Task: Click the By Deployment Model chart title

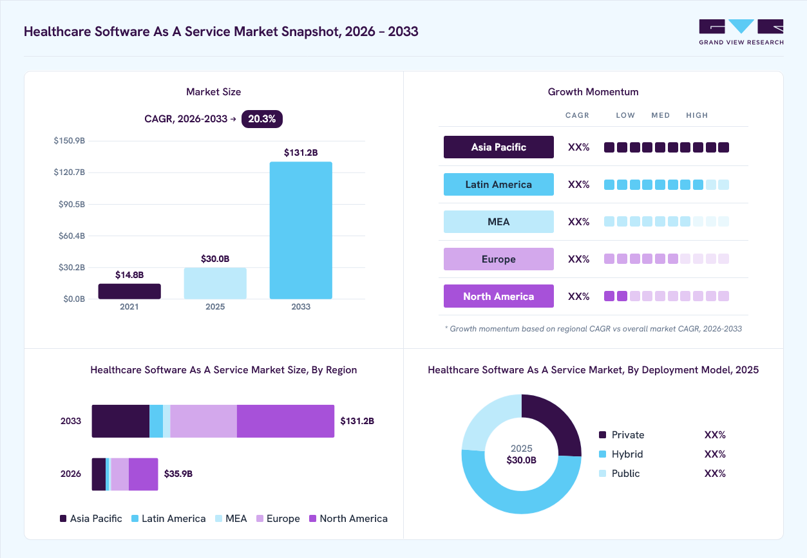Action: [x=593, y=370]
